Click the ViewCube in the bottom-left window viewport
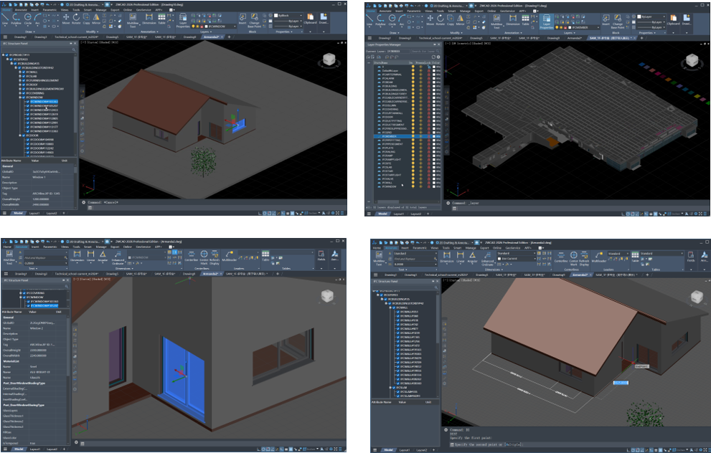The height and width of the screenshot is (453, 711). pyautogui.click(x=328, y=296)
